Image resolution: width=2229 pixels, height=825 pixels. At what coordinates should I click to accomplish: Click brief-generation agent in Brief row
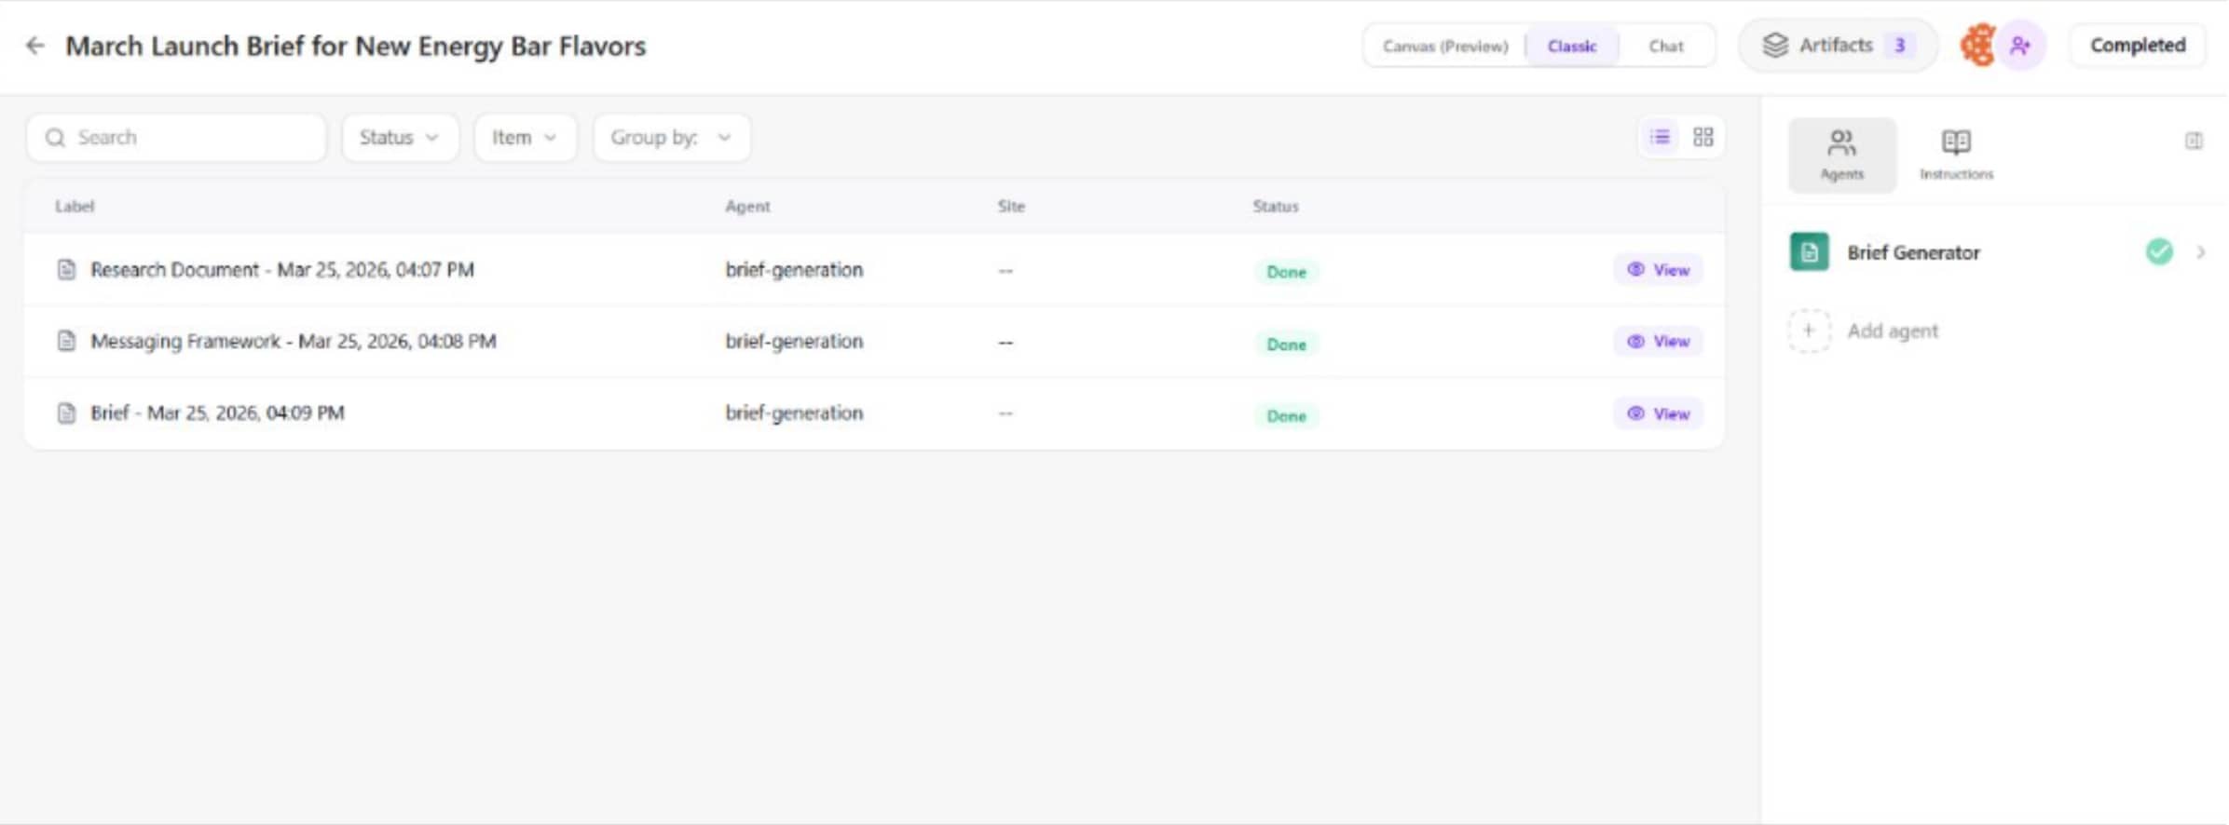(x=794, y=412)
